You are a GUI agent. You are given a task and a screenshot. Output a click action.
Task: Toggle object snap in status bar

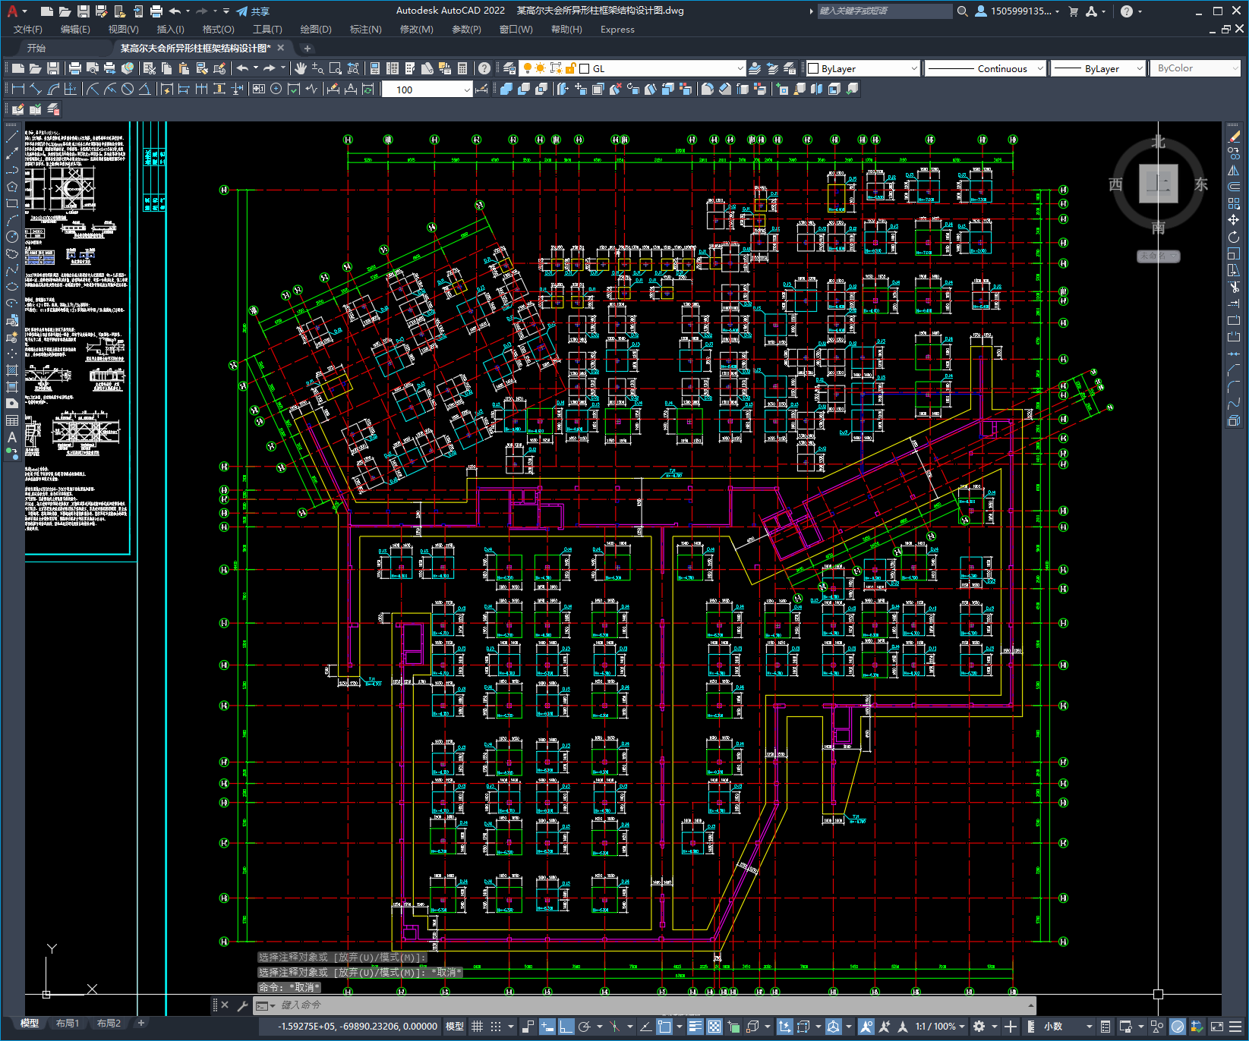tap(664, 1026)
